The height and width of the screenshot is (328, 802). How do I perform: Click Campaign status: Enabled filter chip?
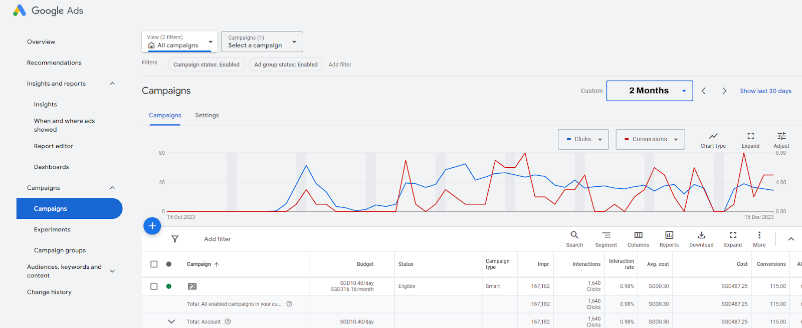pyautogui.click(x=207, y=65)
